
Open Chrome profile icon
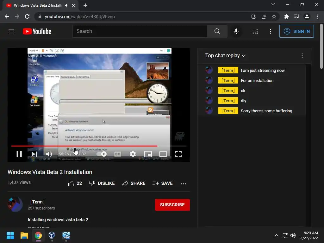click(307, 16)
